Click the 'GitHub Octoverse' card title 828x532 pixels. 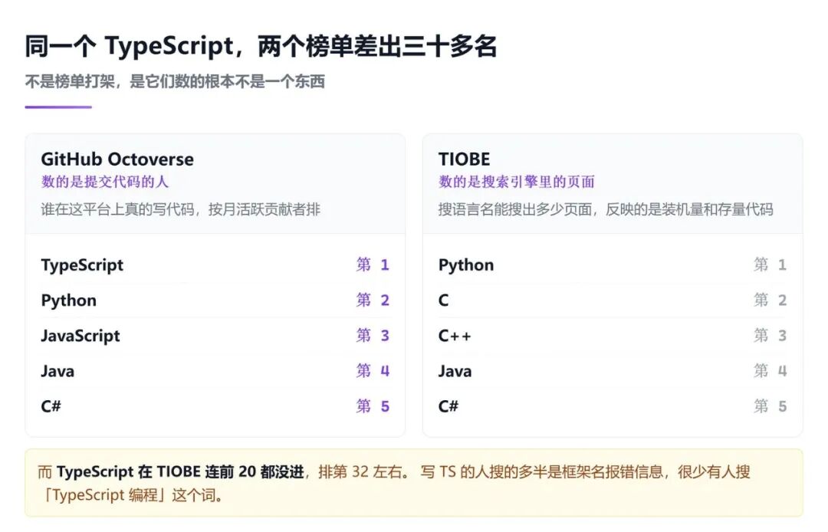(x=117, y=159)
